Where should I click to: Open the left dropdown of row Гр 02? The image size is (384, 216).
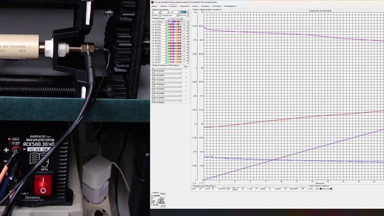click(x=162, y=24)
